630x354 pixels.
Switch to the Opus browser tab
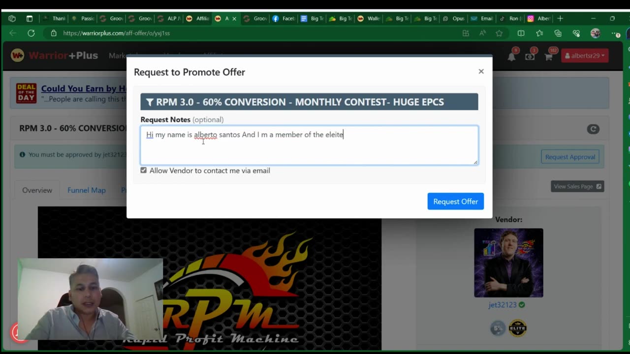(x=454, y=19)
